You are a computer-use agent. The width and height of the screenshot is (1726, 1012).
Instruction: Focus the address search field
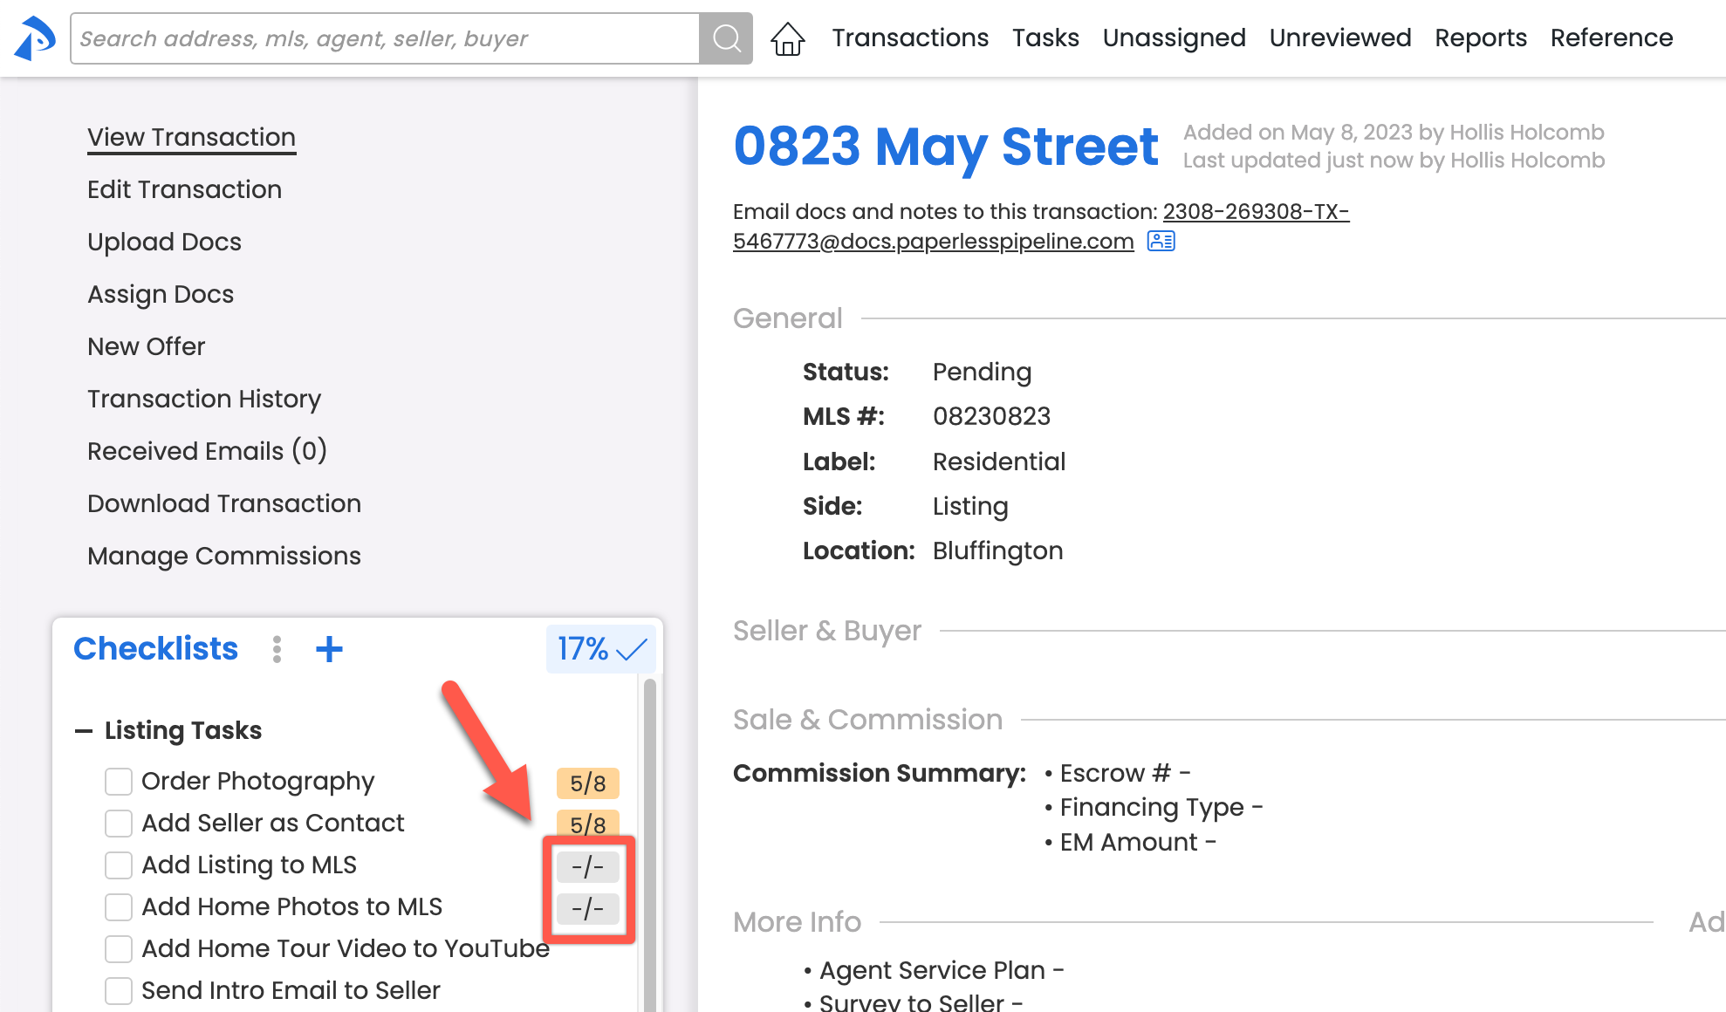click(384, 38)
